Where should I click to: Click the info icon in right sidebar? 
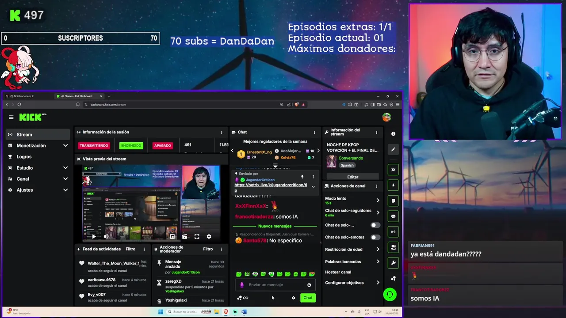click(393, 134)
